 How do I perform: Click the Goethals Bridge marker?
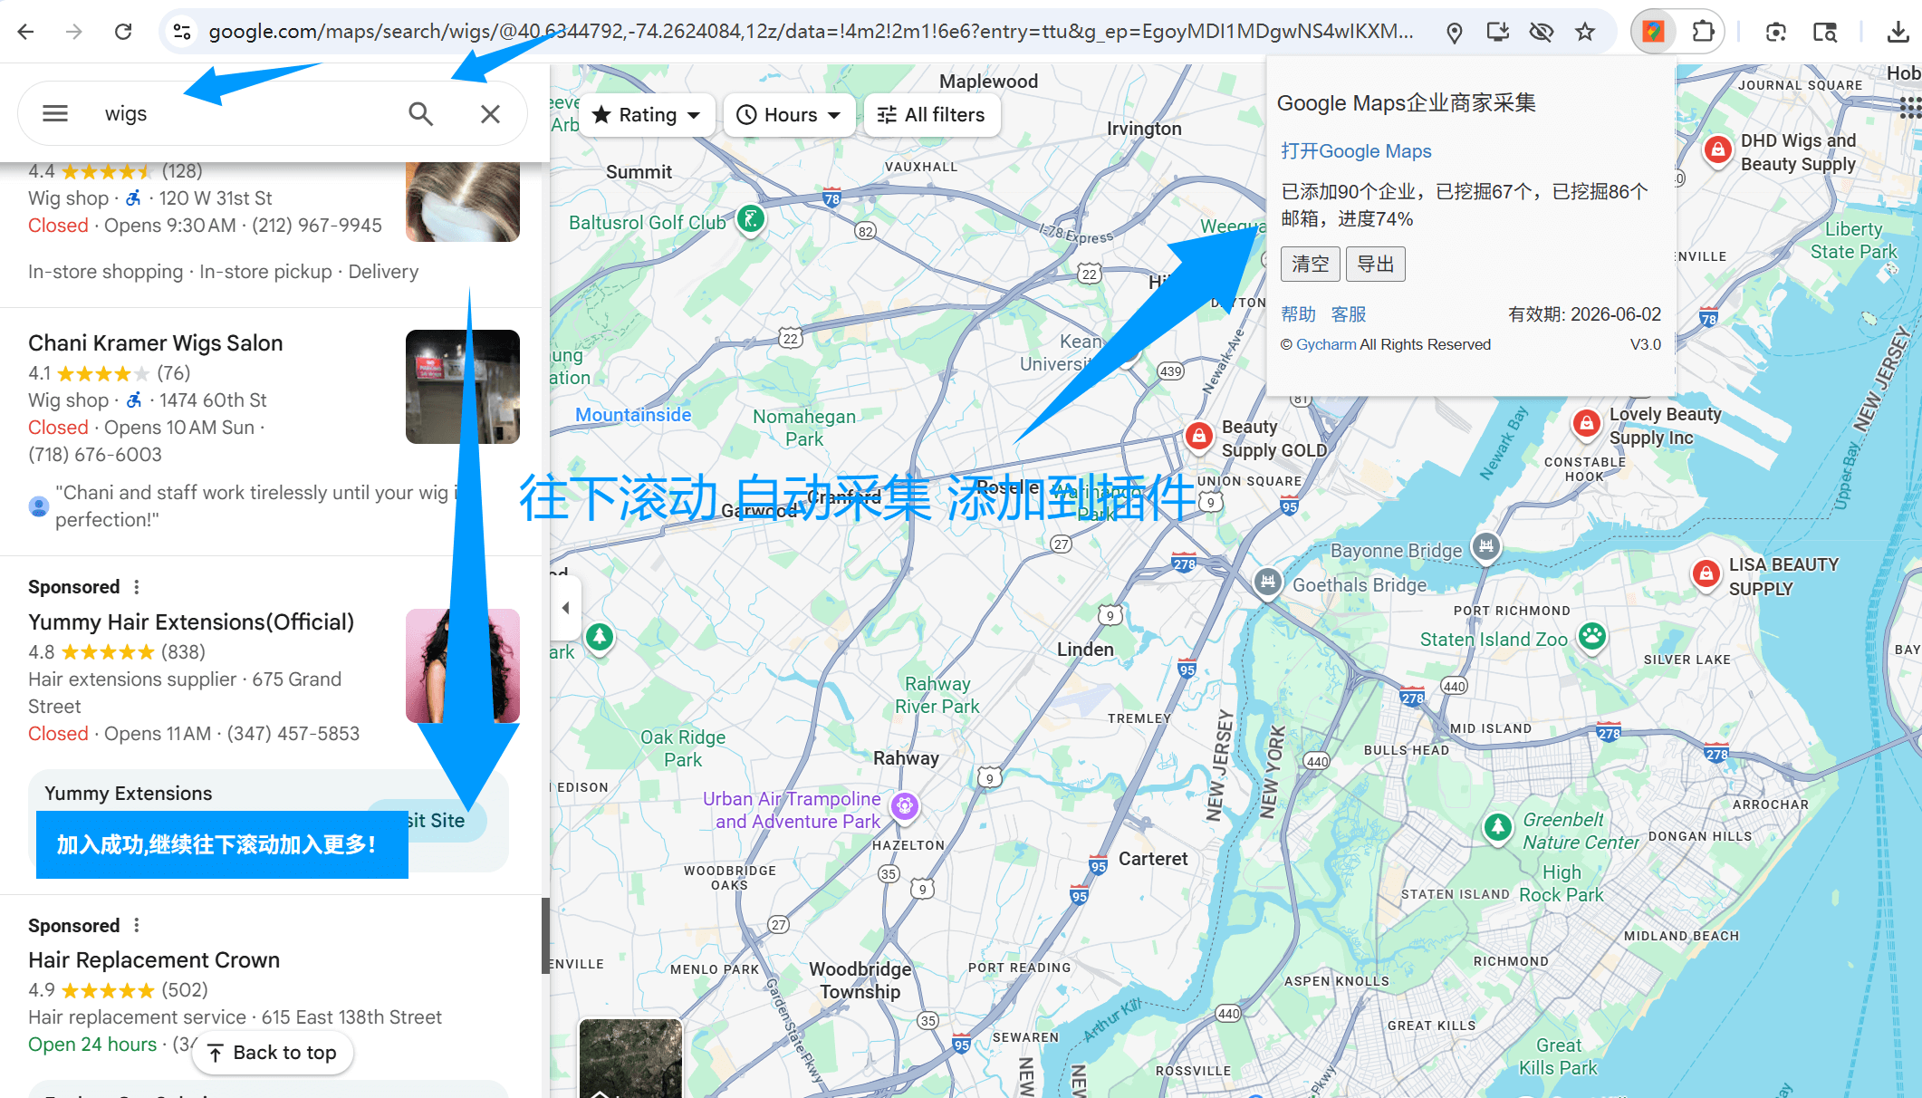tap(1268, 581)
